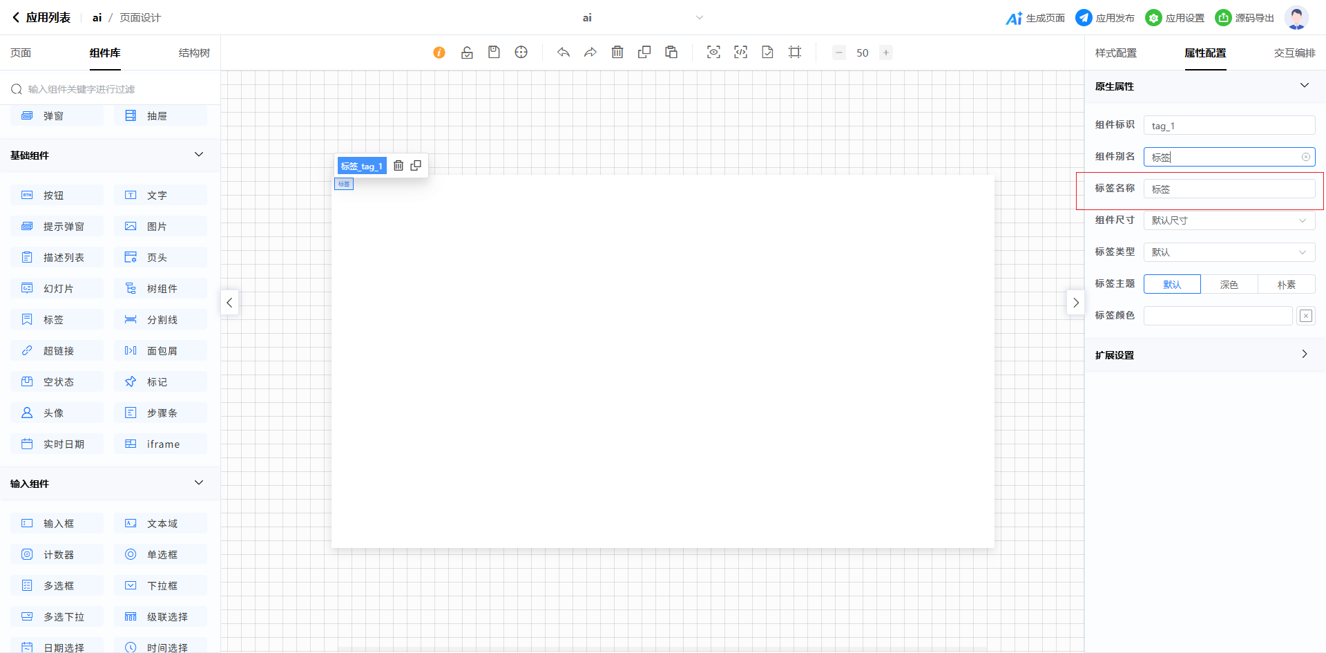Image resolution: width=1326 pixels, height=653 pixels.
Task: Click the orange info icon in the toolbar
Action: coord(439,53)
